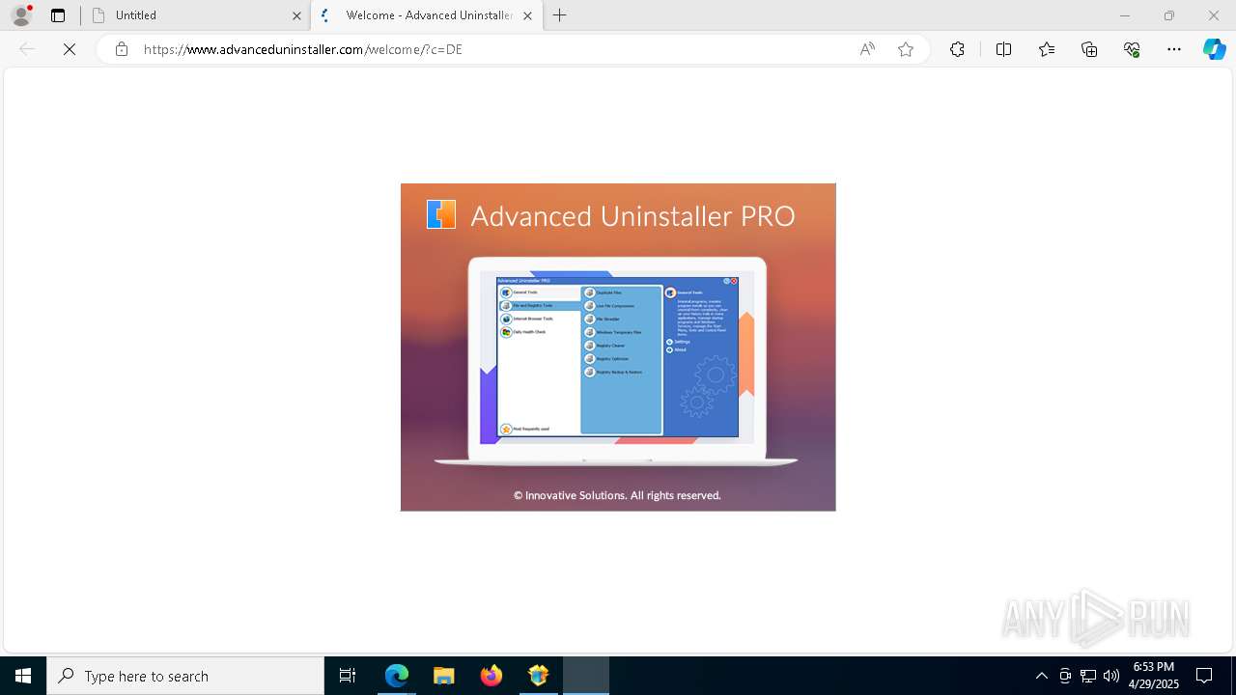Open Settings and more menu
Image resolution: width=1236 pixels, height=695 pixels.
click(1174, 49)
